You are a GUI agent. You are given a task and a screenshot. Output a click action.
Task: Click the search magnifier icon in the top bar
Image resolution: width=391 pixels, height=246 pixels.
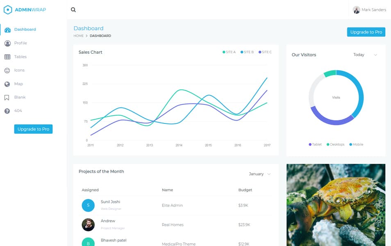click(73, 9)
